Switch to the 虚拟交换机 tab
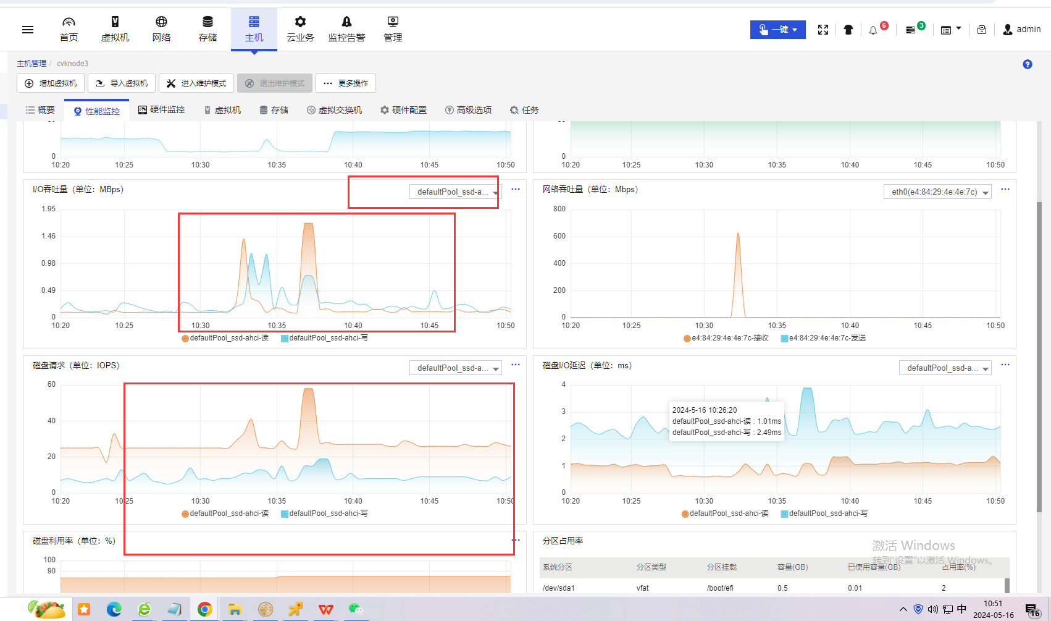The width and height of the screenshot is (1051, 621). point(334,110)
